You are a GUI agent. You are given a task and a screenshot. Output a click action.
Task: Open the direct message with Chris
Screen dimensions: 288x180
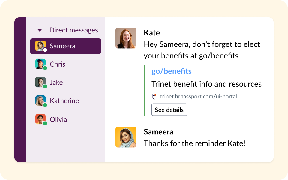point(58,64)
